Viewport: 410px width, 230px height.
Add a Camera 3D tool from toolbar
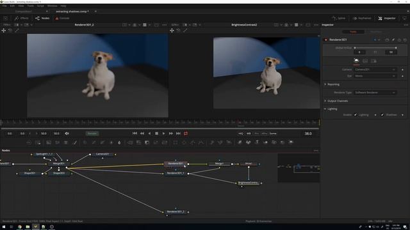click(x=274, y=142)
